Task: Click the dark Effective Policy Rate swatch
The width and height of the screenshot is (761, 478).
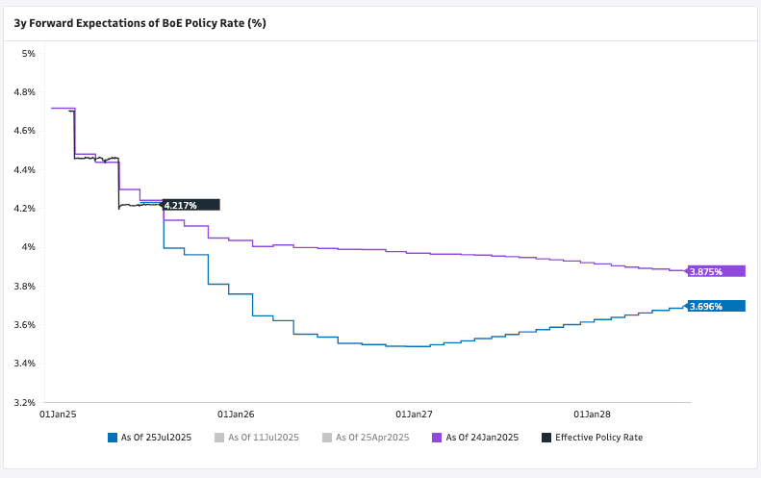Action: click(546, 438)
